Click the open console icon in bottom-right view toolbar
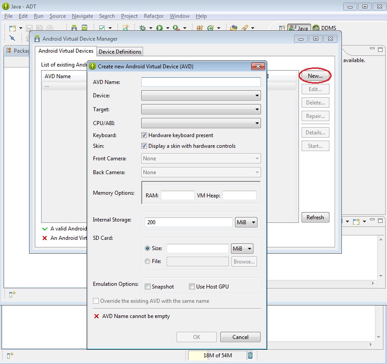Screen dimensions: 387x364 356,222
